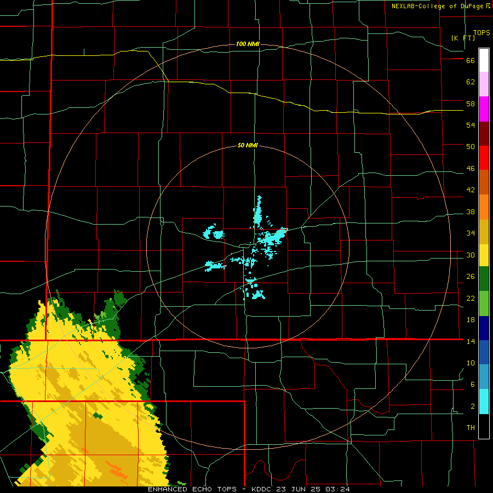Click the magenta legend swatch
The image size is (493, 493).
click(484, 109)
